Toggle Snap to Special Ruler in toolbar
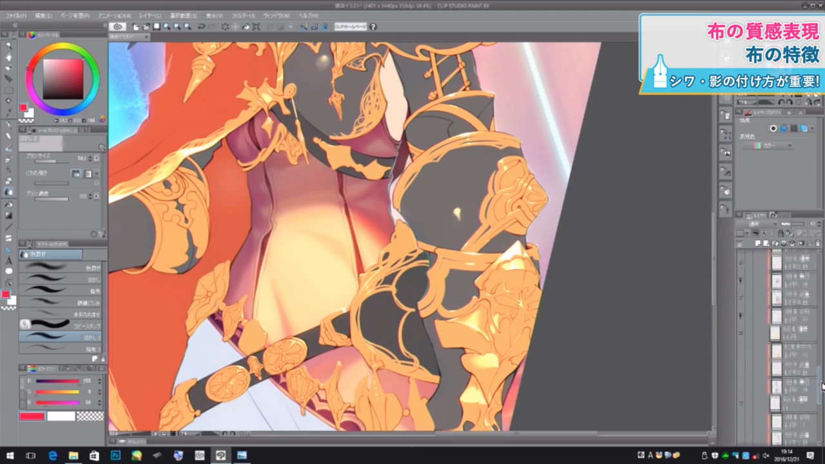The width and height of the screenshot is (825, 464). tap(314, 26)
